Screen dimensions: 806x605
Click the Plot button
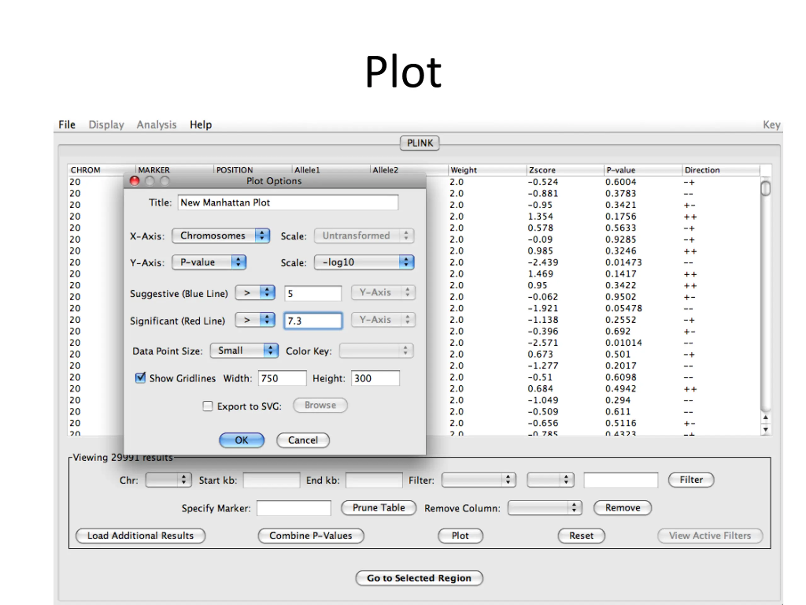[x=460, y=536]
